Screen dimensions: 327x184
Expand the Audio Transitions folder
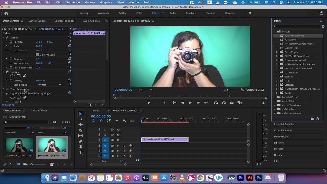(274, 105)
